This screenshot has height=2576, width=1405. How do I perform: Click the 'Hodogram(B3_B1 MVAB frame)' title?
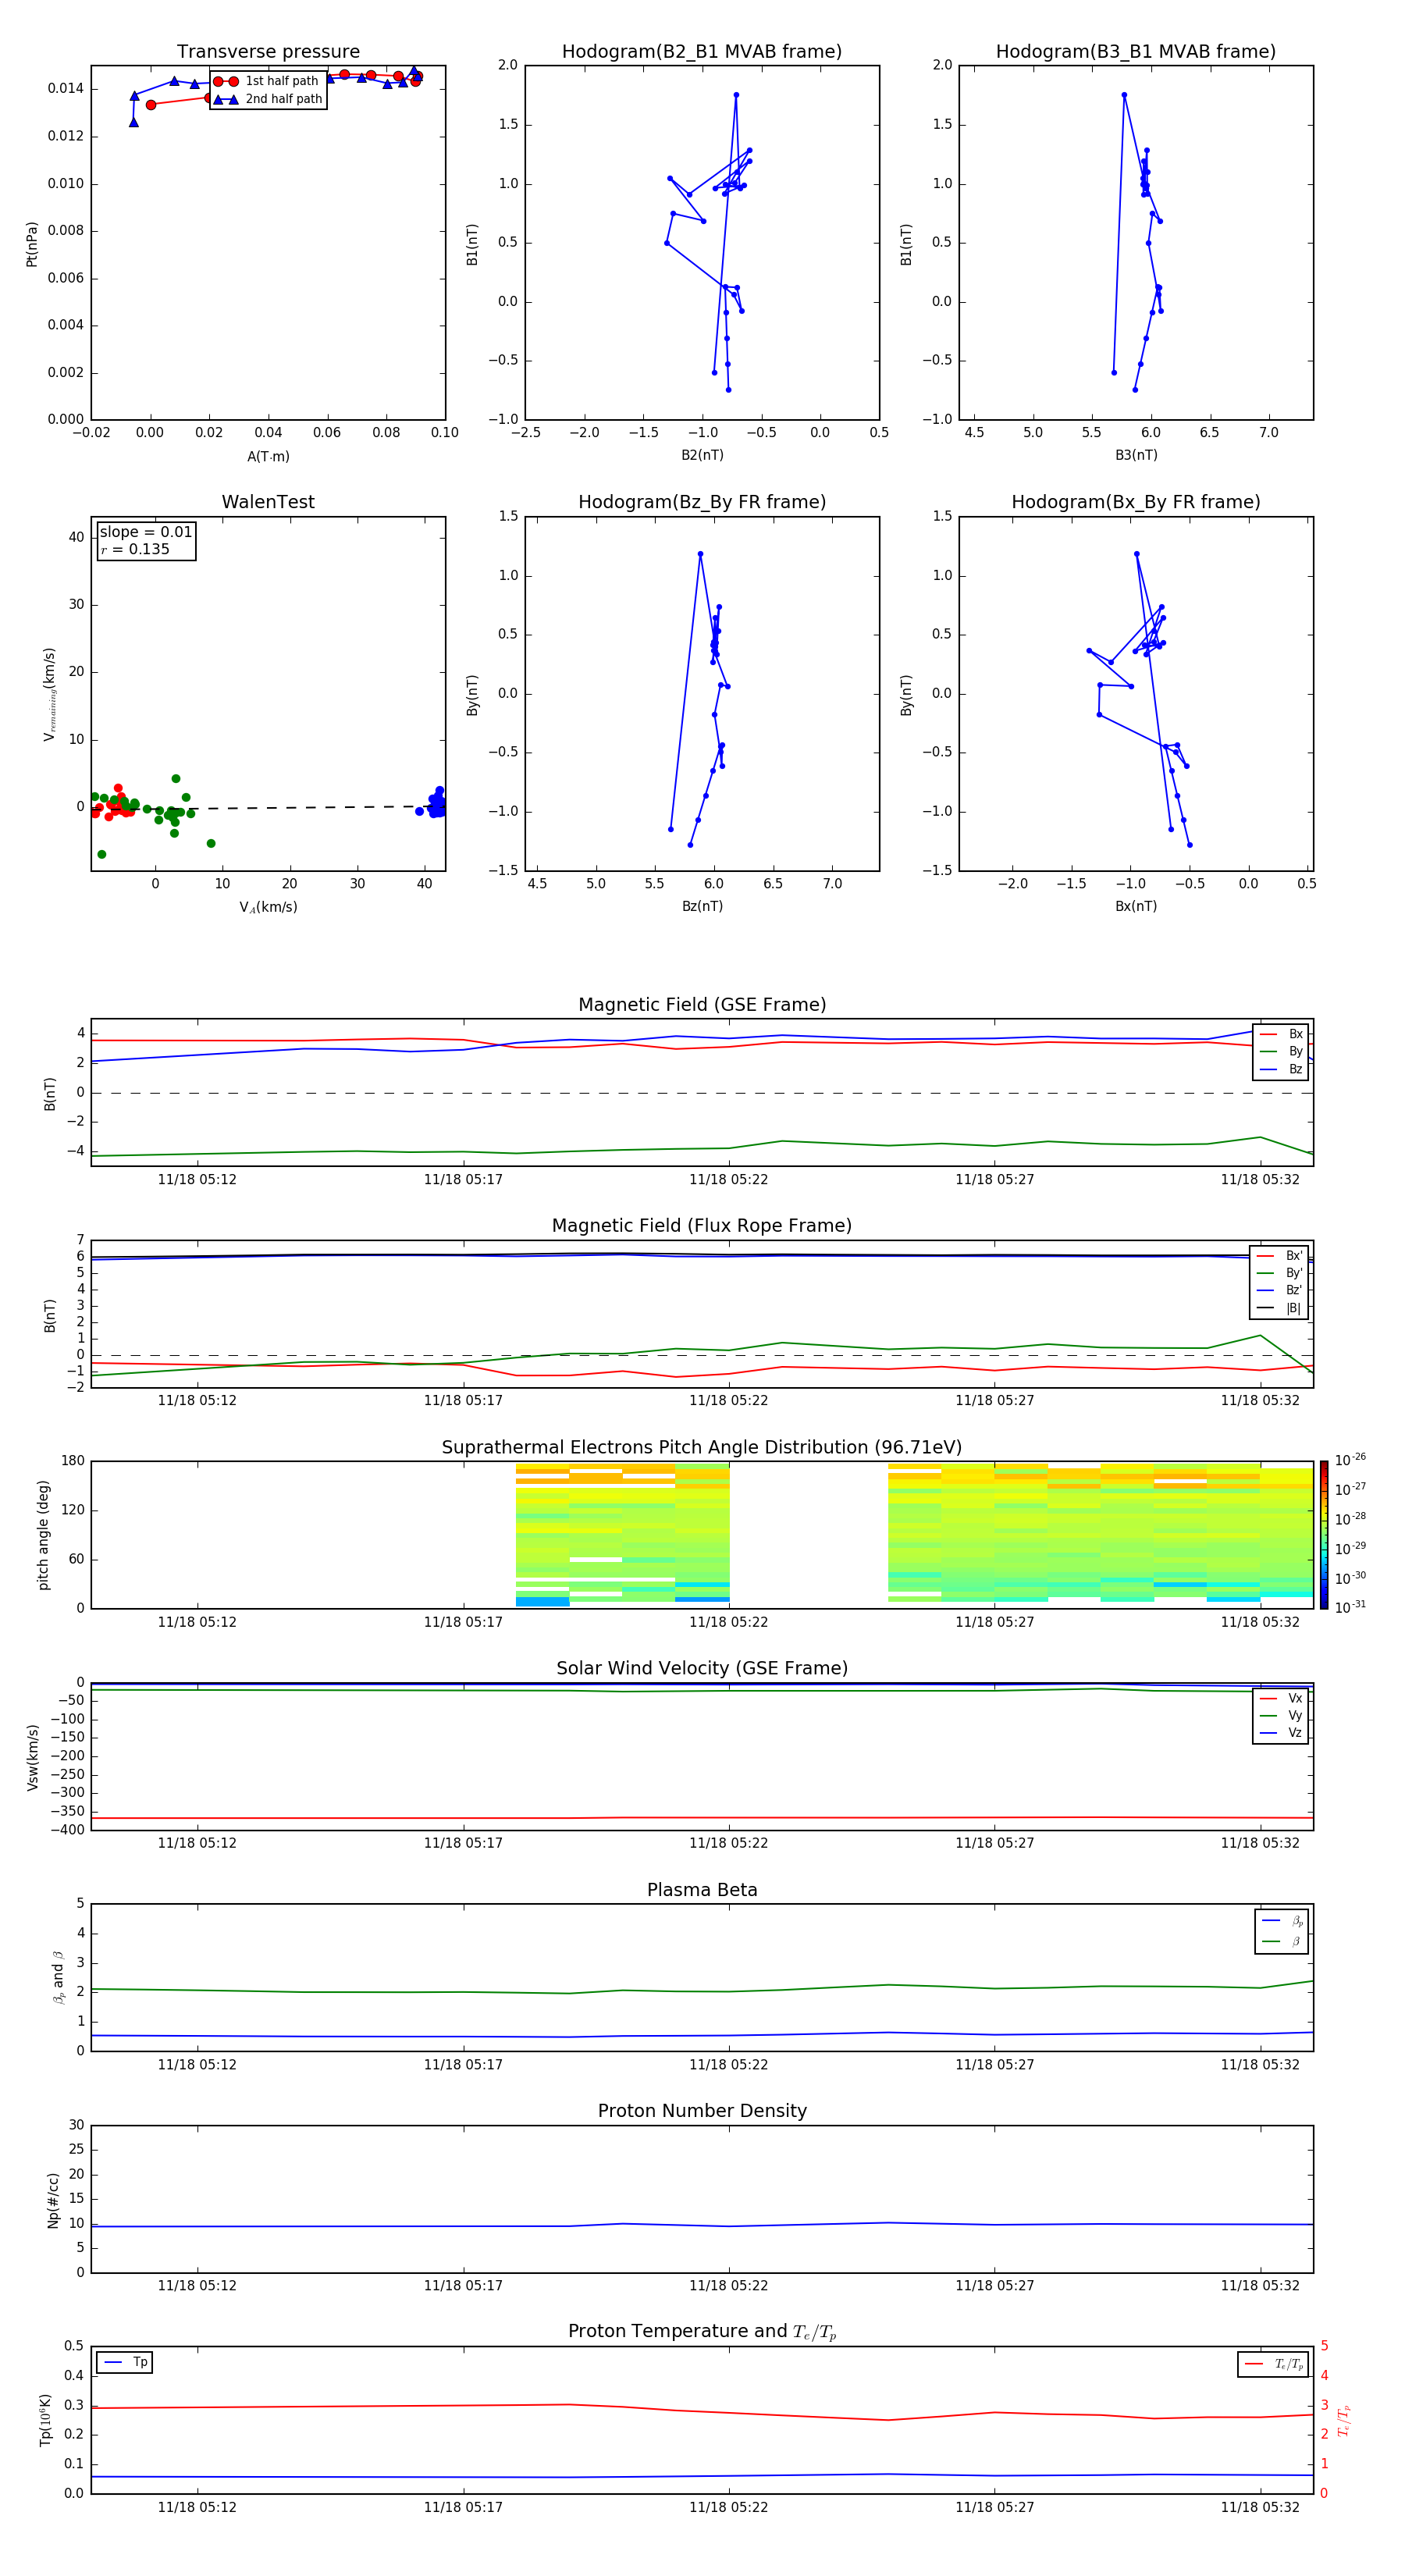pos(1136,52)
